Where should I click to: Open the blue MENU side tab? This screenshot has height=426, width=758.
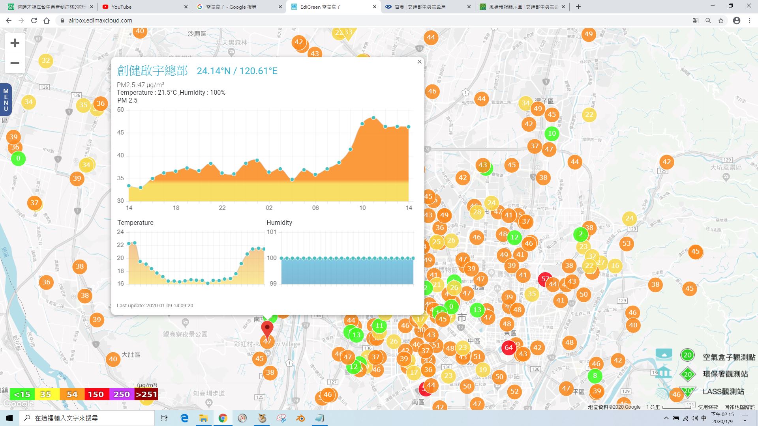tap(6, 100)
